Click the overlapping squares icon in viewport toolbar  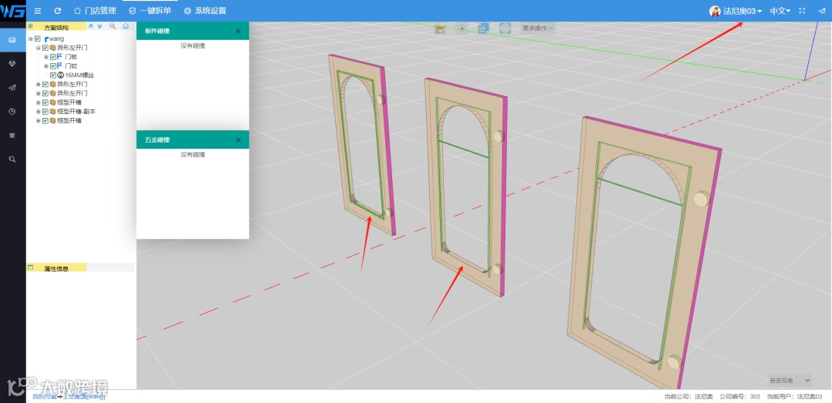(483, 29)
